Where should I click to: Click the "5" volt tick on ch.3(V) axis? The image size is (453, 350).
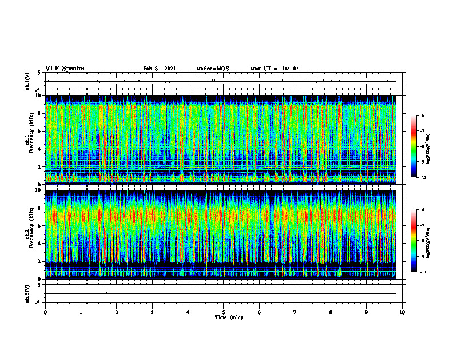39,285
